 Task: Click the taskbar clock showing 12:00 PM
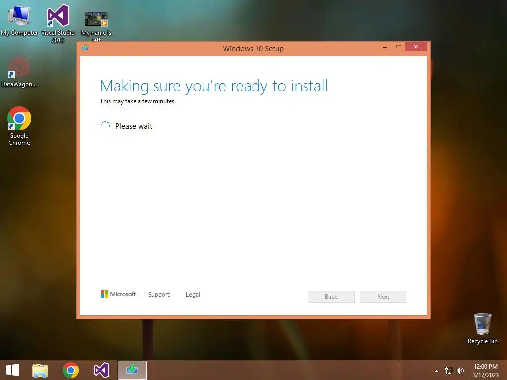(486, 370)
